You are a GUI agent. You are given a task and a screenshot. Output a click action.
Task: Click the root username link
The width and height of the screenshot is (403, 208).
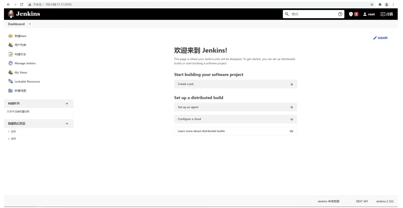coord(372,14)
